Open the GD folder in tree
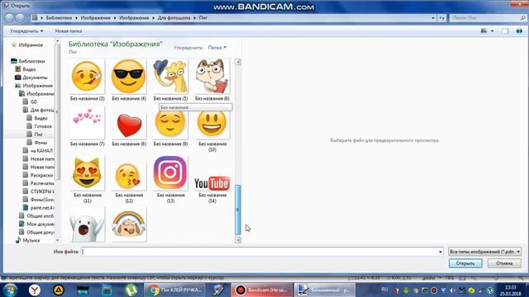 pos(34,101)
